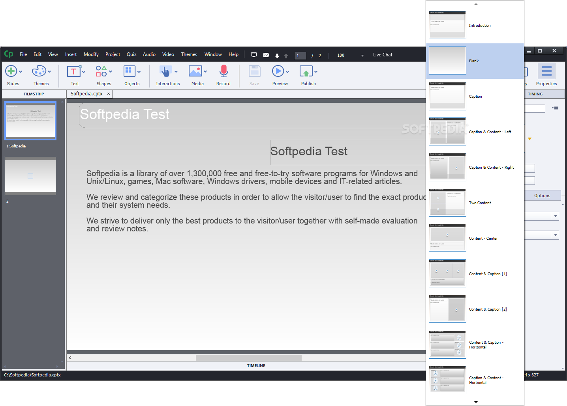The height and width of the screenshot is (406, 567).
Task: Expand the TIMELINE panel bar
Action: (256, 366)
